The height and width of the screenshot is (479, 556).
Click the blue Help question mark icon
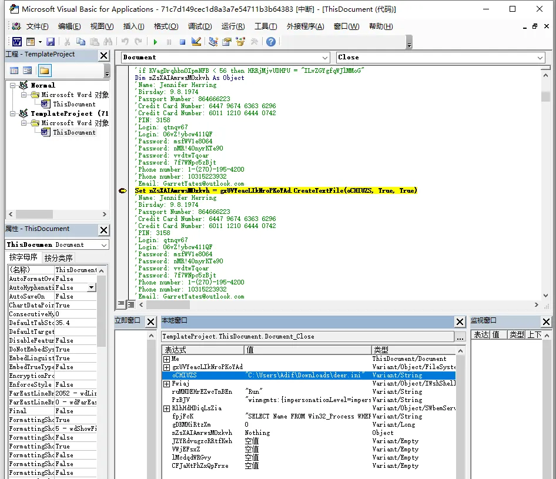click(270, 42)
